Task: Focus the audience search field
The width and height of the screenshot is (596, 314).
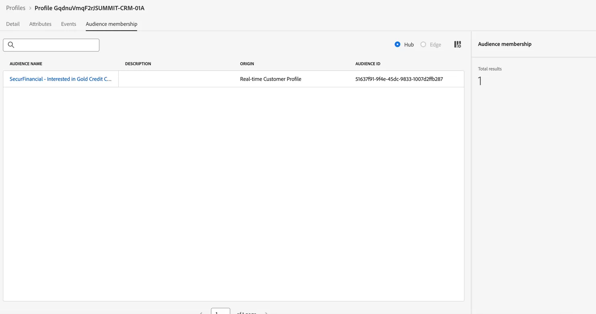Action: pyautogui.click(x=51, y=45)
